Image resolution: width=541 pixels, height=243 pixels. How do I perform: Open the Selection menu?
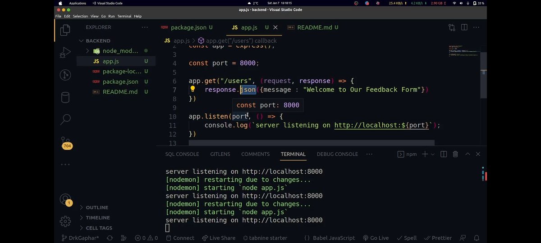80,16
